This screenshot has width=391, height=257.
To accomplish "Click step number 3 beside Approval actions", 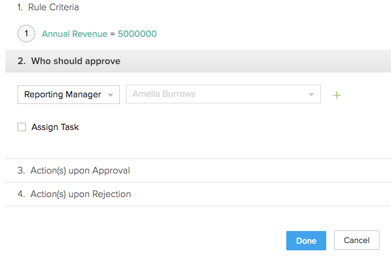I will click(21, 171).
